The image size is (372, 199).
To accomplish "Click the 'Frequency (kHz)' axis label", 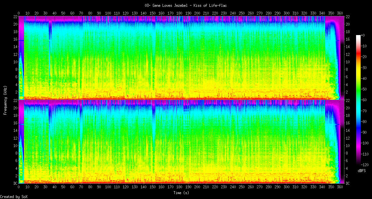I will pyautogui.click(x=5, y=100).
